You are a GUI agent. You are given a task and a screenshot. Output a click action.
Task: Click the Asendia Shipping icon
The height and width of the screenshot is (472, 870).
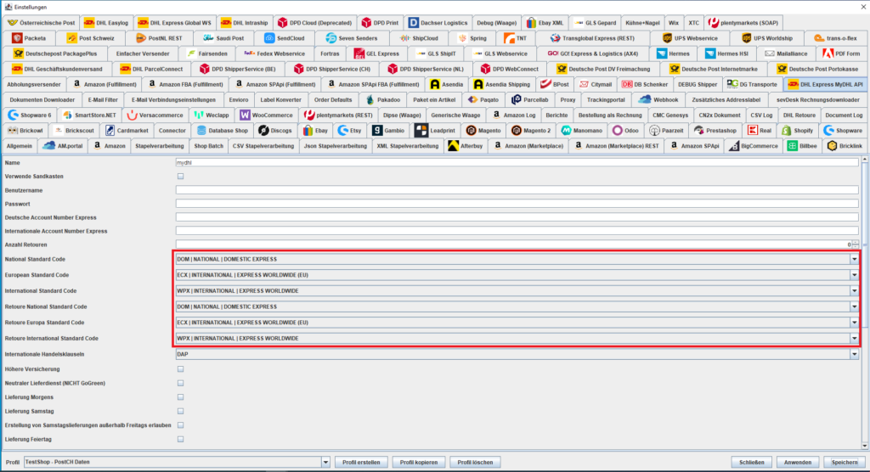[477, 84]
